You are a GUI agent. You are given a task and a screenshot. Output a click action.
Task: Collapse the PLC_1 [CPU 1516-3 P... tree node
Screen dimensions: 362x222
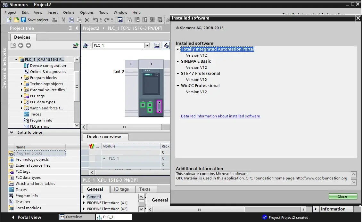(x=16, y=59)
